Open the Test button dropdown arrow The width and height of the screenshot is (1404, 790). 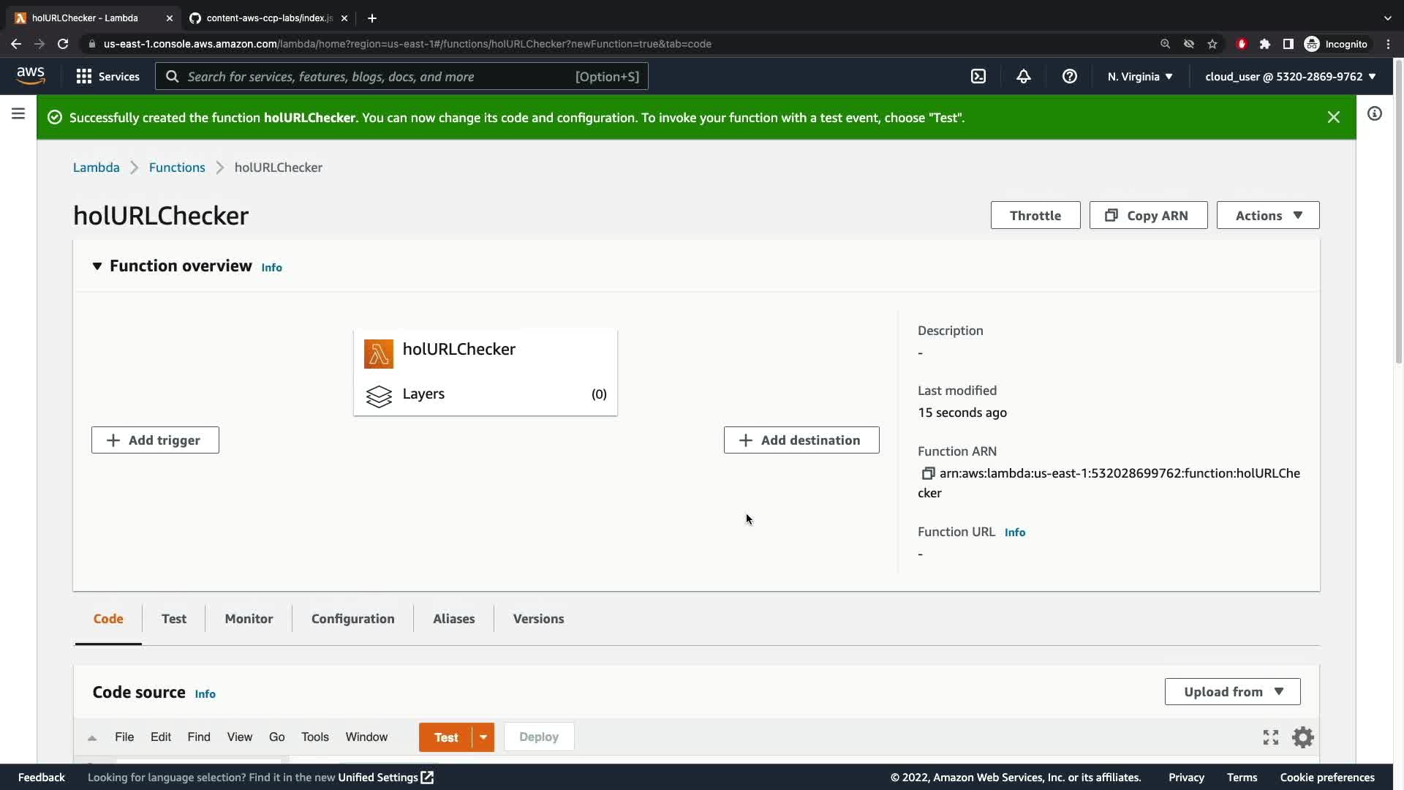483,737
